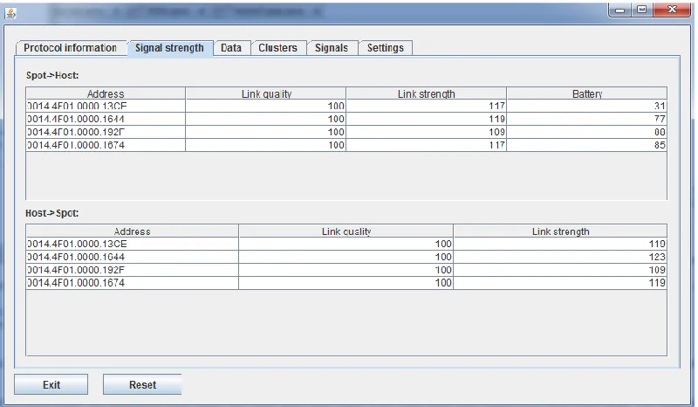Click battery value 77 in Spot->Host table
This screenshot has height=407, width=698.
(x=587, y=119)
